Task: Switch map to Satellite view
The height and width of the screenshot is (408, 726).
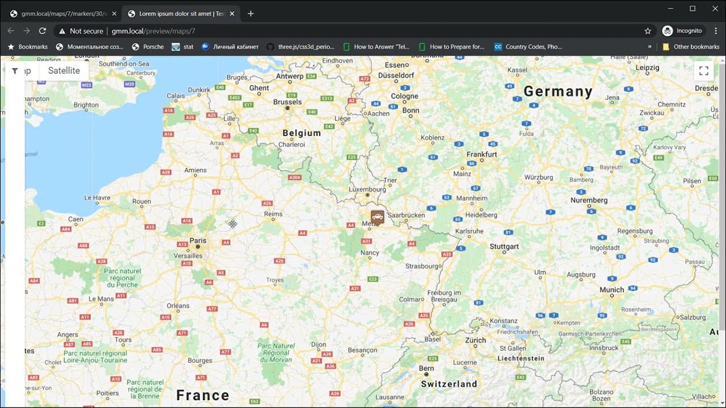Action: click(64, 71)
